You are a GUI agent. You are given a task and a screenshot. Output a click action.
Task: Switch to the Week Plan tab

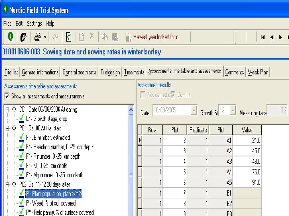(x=258, y=72)
